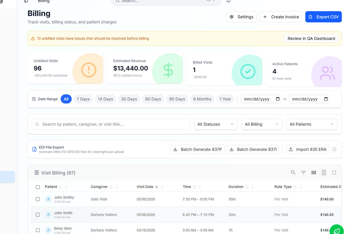Open end date calendar picker icon
Image resolution: width=352 pixels, height=234 pixels.
326,99
